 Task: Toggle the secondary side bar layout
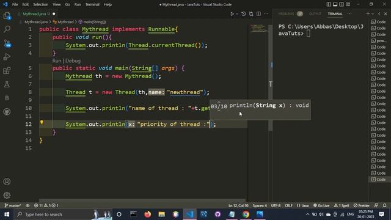click(x=342, y=4)
